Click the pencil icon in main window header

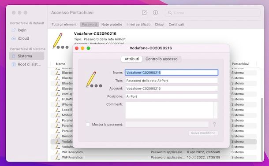click(x=60, y=41)
